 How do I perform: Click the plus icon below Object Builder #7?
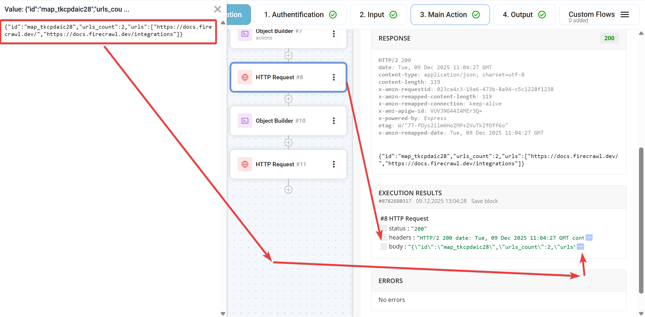point(288,55)
